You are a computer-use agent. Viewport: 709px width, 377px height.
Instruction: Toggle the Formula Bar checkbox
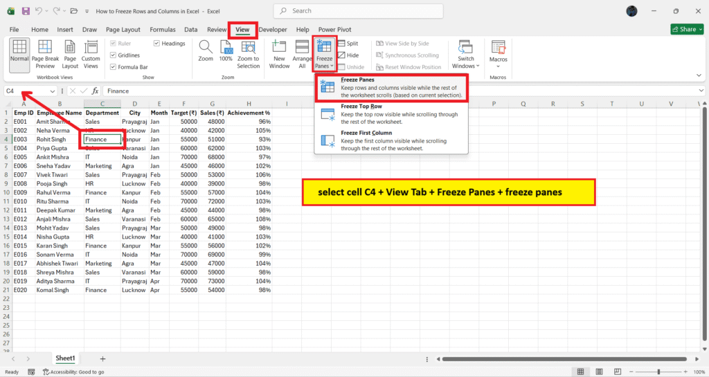point(113,67)
